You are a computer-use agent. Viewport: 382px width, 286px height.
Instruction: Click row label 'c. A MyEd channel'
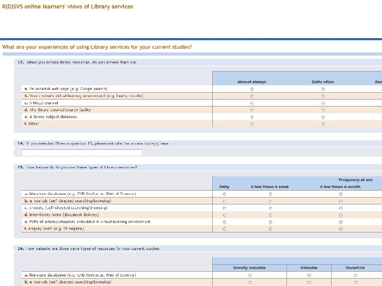(x=41, y=103)
